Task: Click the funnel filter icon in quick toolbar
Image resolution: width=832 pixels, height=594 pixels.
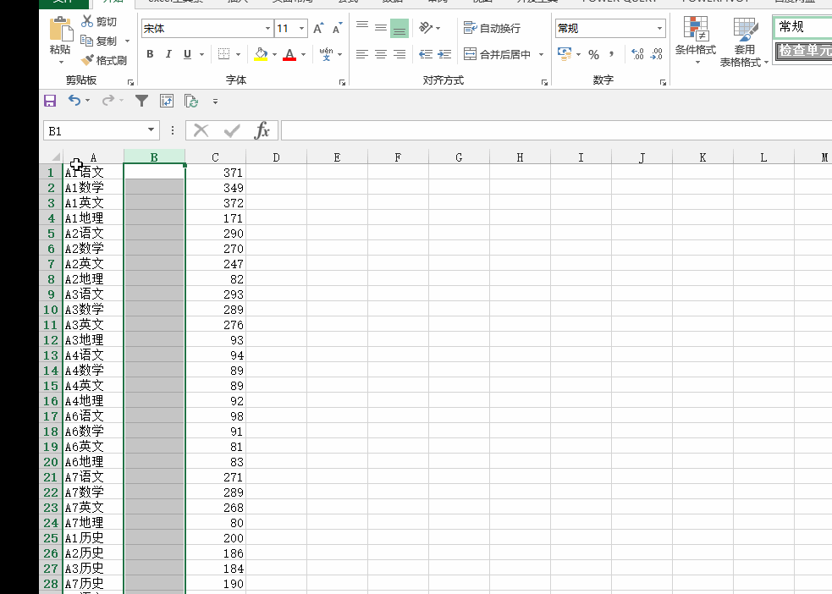Action: click(141, 101)
